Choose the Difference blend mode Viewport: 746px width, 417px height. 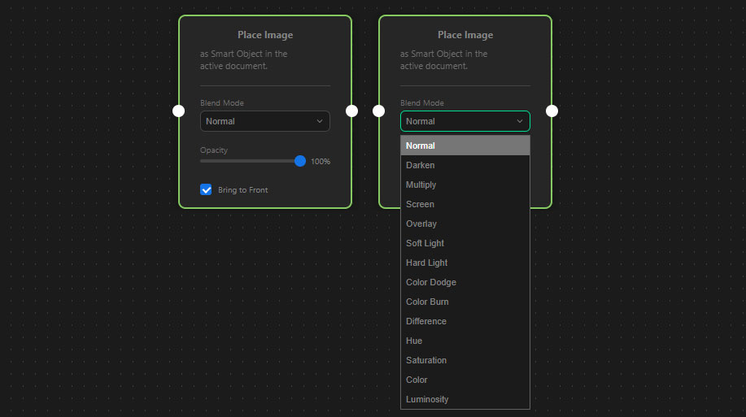tap(465, 321)
